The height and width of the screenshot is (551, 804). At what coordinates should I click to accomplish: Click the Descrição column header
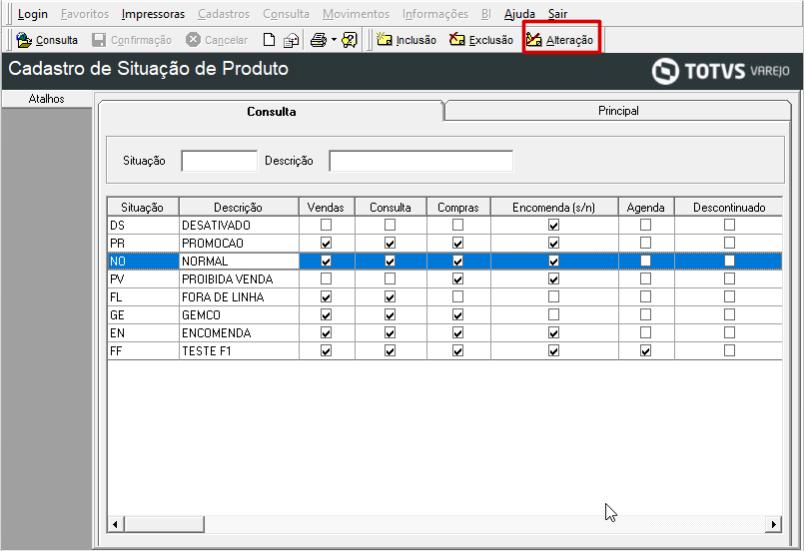click(x=239, y=207)
